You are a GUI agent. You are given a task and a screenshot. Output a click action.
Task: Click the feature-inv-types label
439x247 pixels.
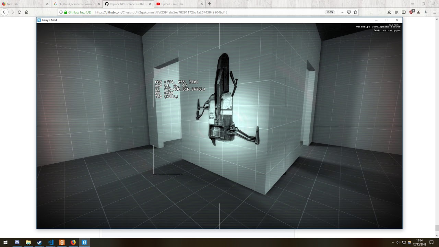387,31
